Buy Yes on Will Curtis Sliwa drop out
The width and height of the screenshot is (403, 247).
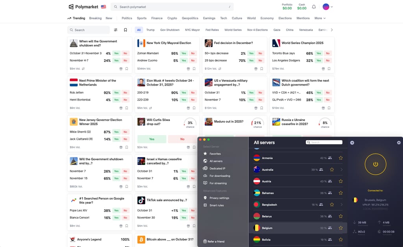pyautogui.click(x=152, y=139)
